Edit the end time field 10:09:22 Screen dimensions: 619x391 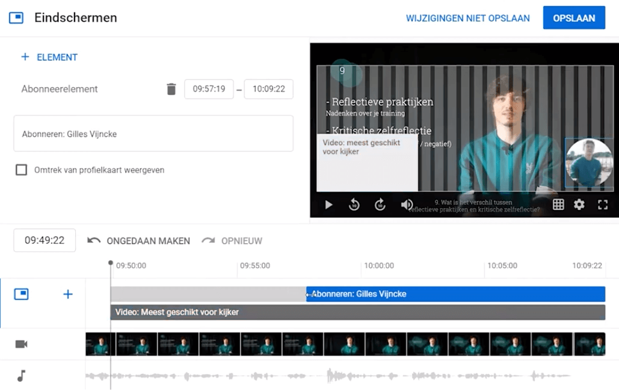(269, 89)
